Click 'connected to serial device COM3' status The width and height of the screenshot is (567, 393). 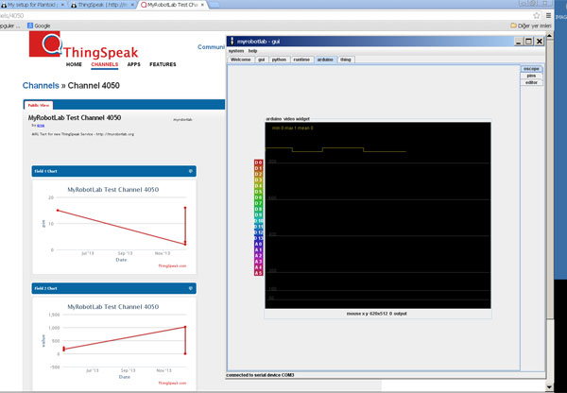[260, 375]
